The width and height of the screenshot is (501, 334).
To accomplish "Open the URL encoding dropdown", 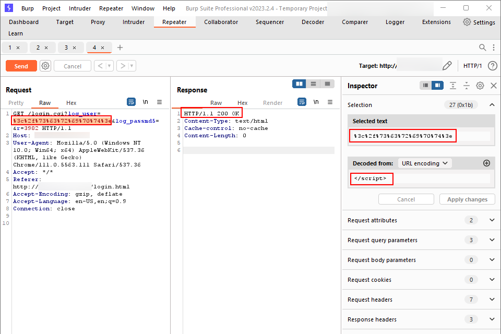I will [425, 163].
